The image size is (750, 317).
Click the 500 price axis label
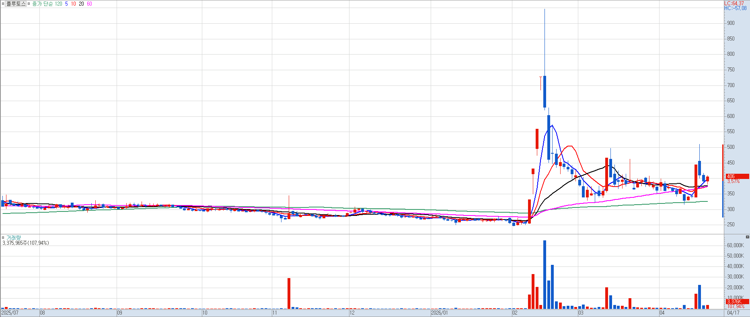click(731, 147)
